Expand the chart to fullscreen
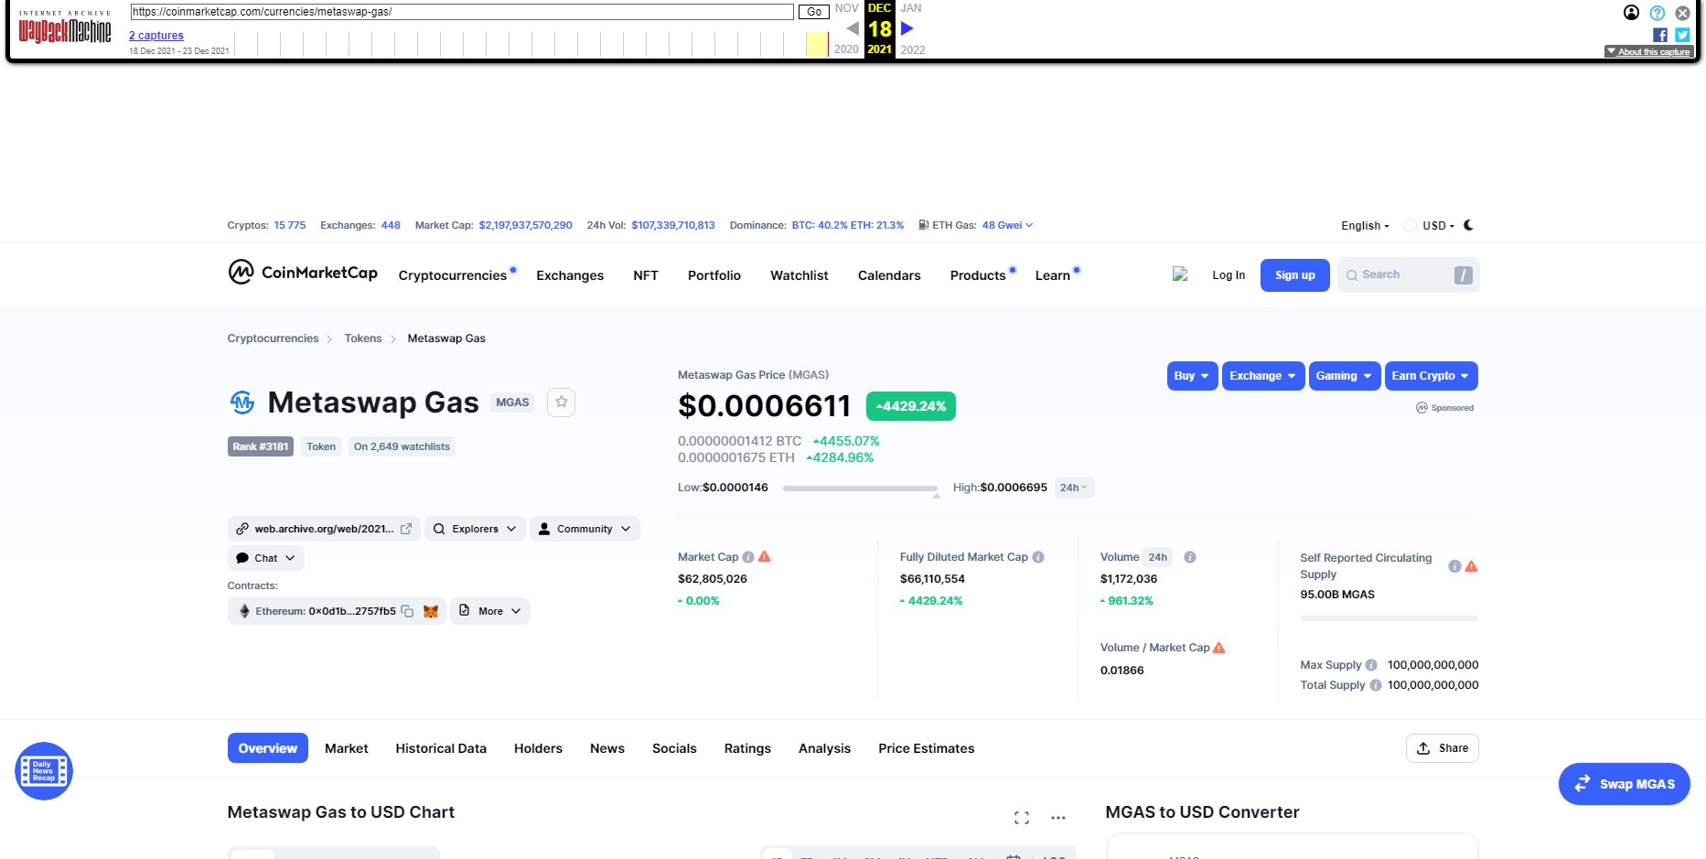Viewport: 1706px width, 859px height. coord(1022,818)
